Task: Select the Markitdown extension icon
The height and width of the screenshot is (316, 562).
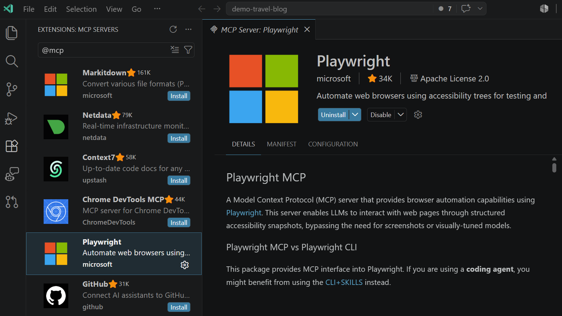Action: point(56,85)
